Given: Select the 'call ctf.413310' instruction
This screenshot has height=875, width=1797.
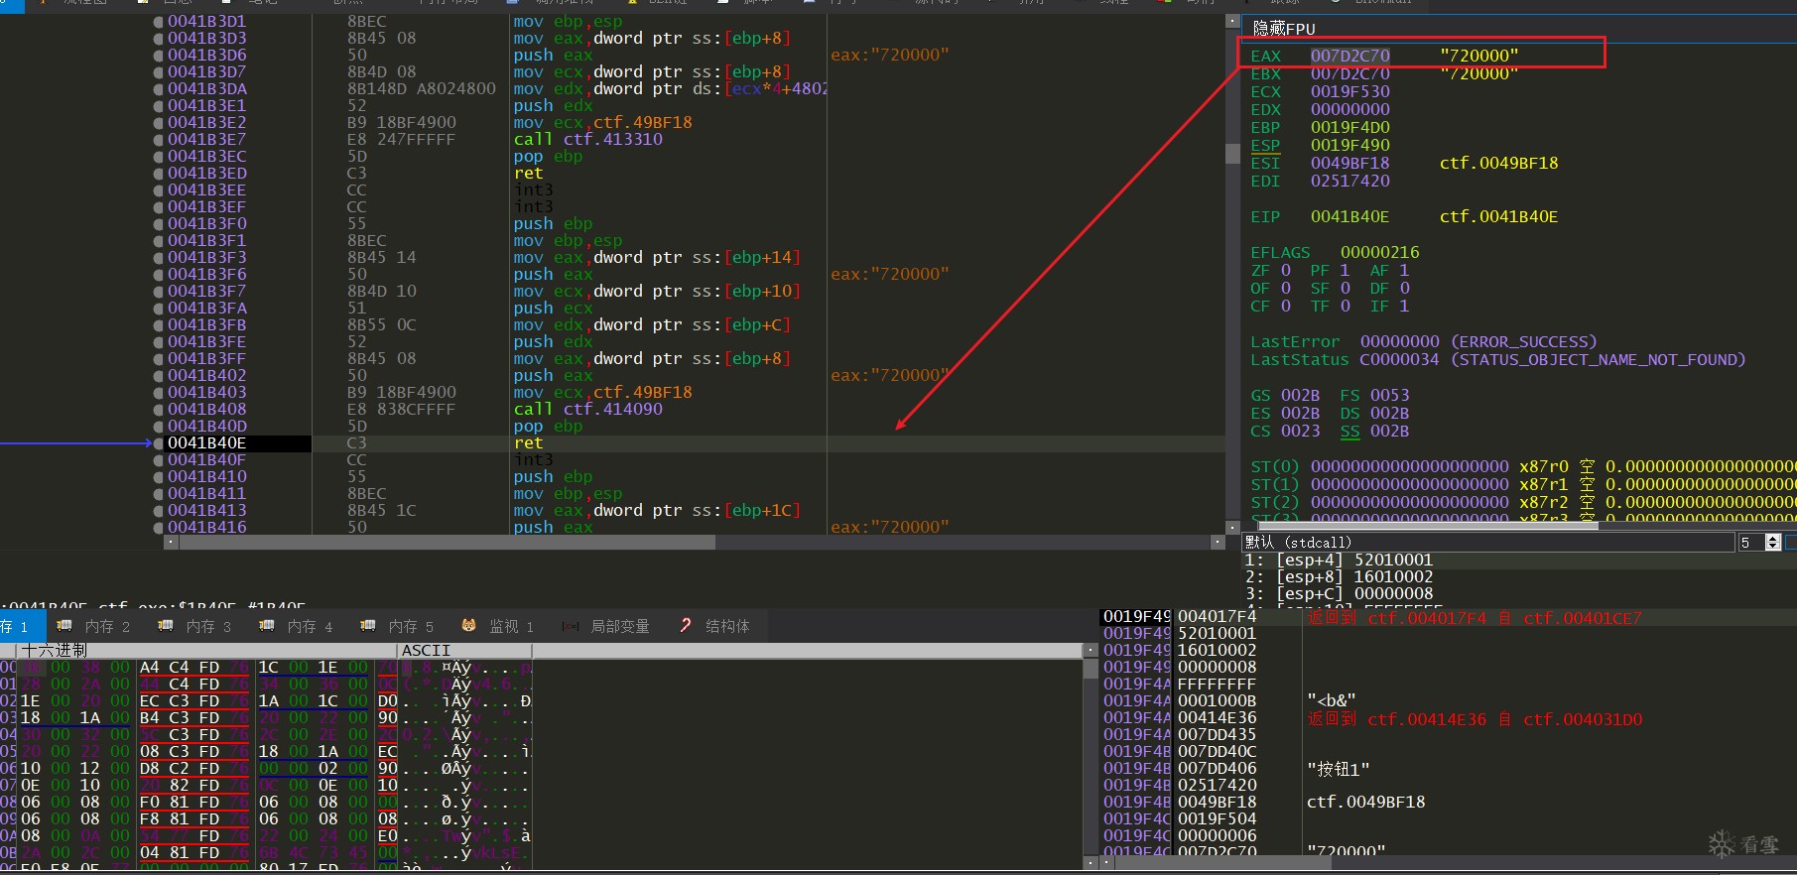Looking at the screenshot, I should pos(587,139).
